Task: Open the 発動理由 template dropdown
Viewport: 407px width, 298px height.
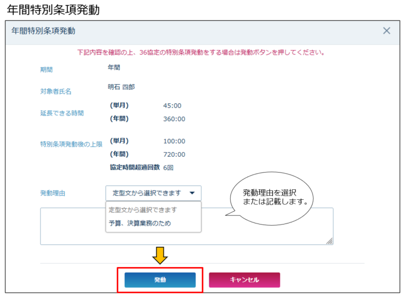Action: click(153, 193)
